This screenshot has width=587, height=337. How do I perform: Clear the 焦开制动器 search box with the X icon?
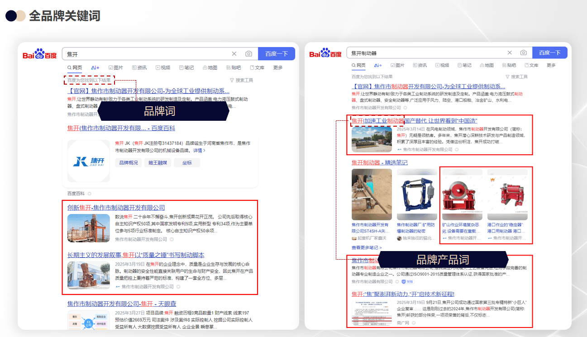pyautogui.click(x=510, y=53)
